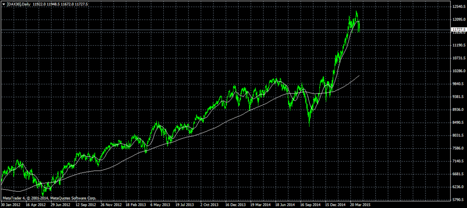The width and height of the screenshot is (467, 208).
Task: Click the 12540.5 price axis label
Action: [458, 7]
